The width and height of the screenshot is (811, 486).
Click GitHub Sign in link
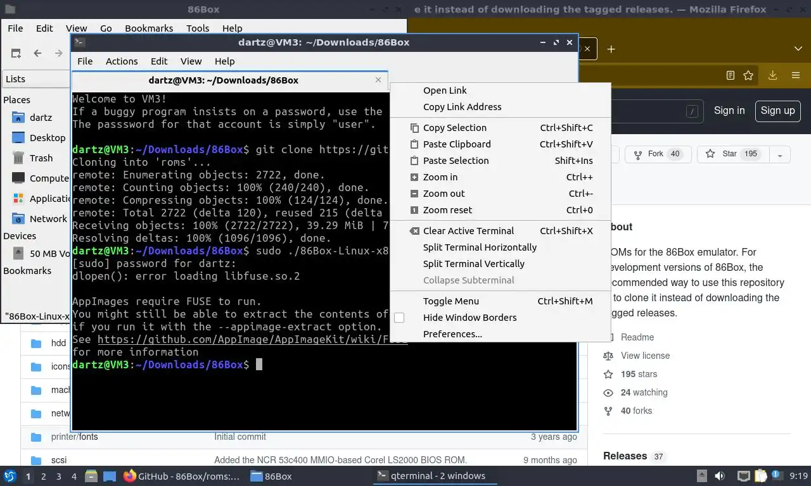pos(729,110)
